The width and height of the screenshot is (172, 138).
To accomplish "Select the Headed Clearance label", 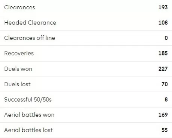I will [30, 23].
